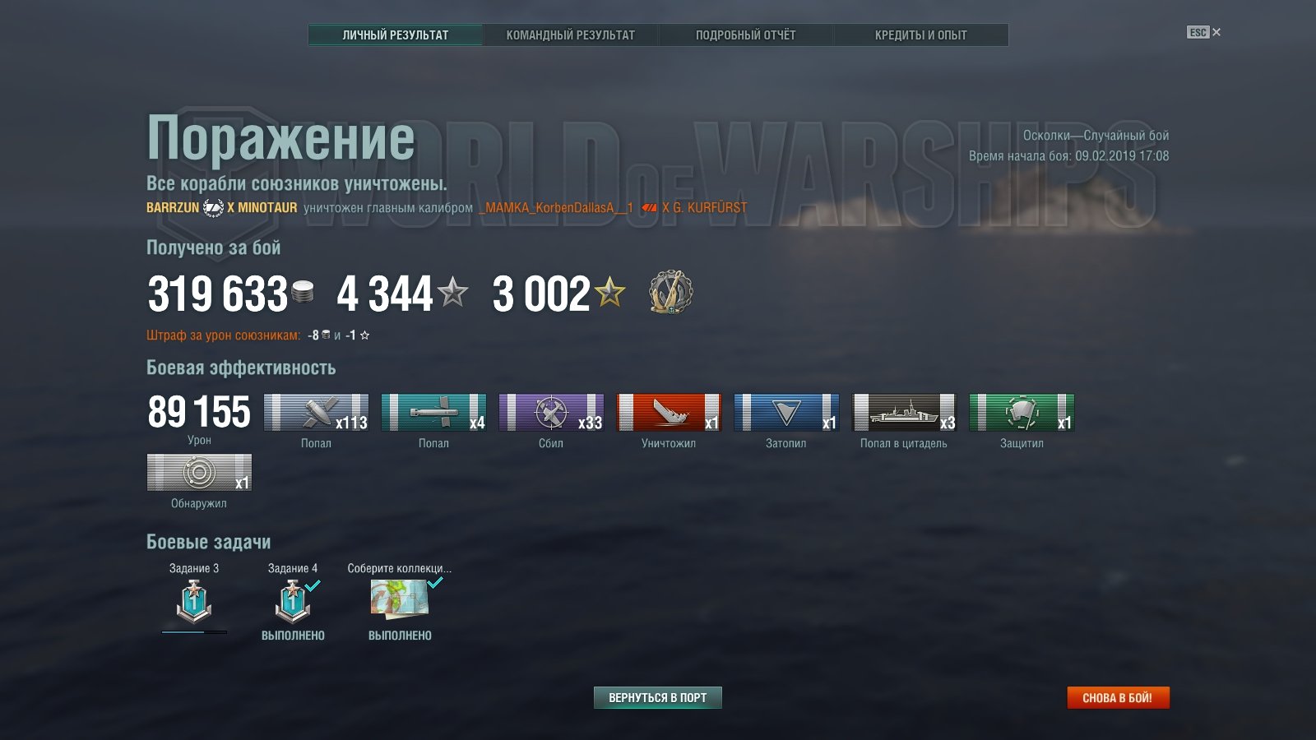Image resolution: width=1316 pixels, height=740 pixels.
Task: Open the Командный результат tab
Action: pyautogui.click(x=570, y=35)
